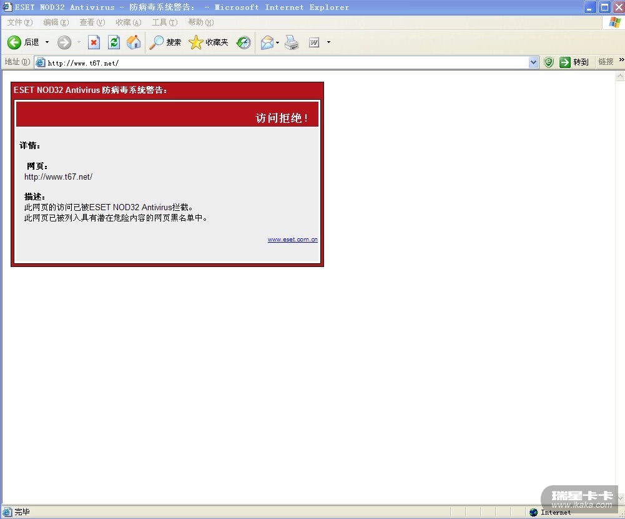Minimize the Internet Explorer window
The width and height of the screenshot is (625, 519).
coord(590,7)
